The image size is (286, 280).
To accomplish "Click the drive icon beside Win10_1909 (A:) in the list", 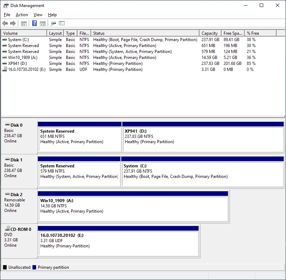I will (5, 58).
